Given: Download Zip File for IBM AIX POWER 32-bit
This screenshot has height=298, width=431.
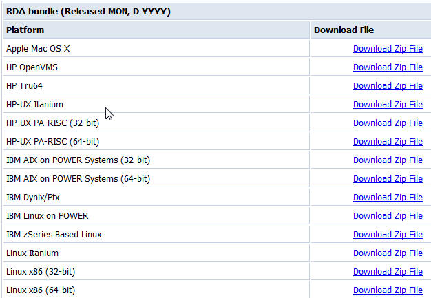Looking at the screenshot, I should [388, 160].
